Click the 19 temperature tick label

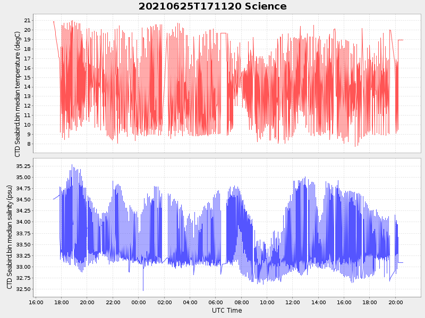[x=27, y=39]
